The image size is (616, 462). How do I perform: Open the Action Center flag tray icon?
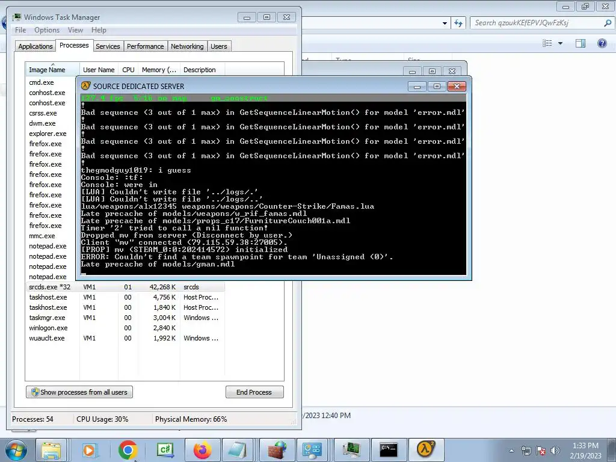pos(541,451)
